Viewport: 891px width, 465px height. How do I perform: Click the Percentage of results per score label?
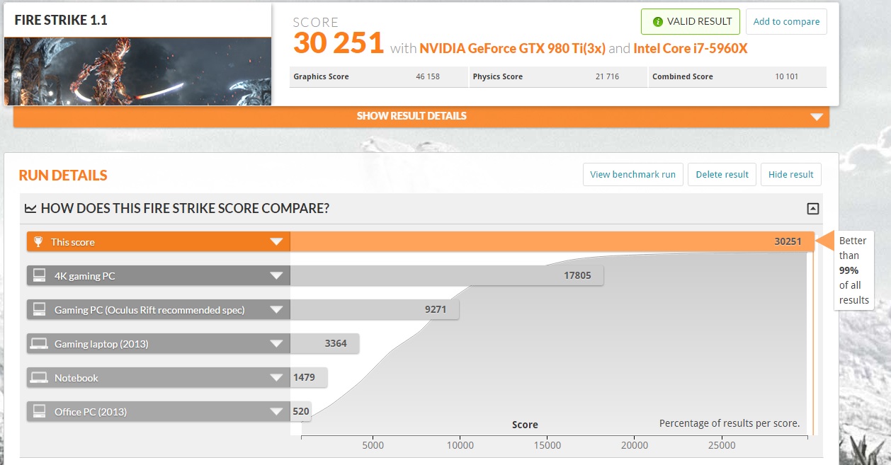tap(730, 423)
